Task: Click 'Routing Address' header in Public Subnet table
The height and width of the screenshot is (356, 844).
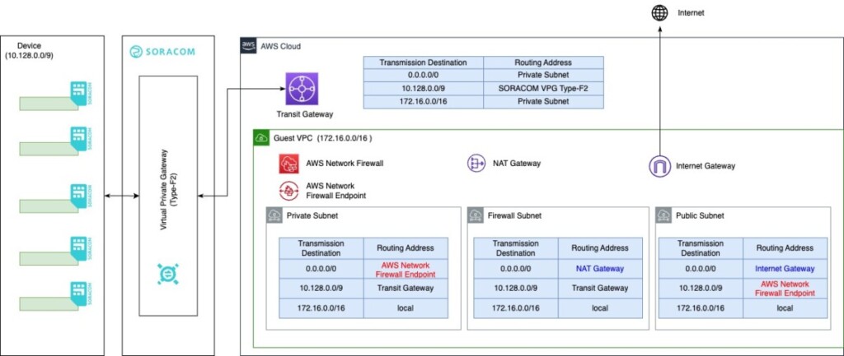Action: click(x=785, y=248)
